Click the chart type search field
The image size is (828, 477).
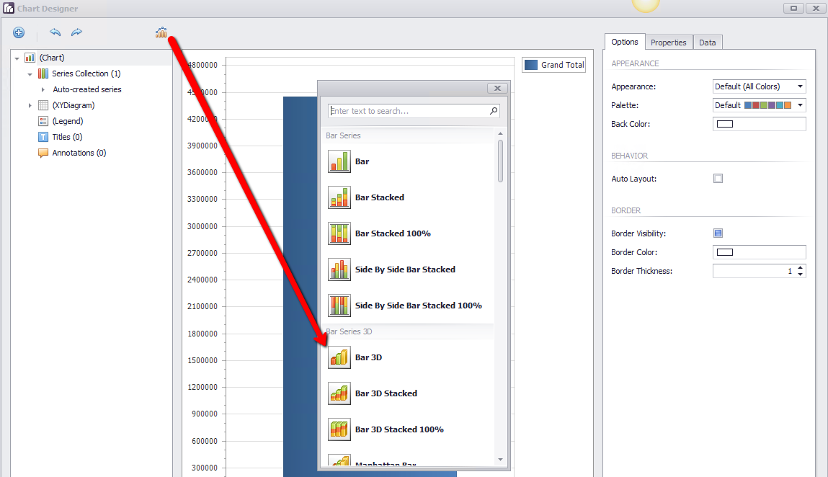pos(414,111)
